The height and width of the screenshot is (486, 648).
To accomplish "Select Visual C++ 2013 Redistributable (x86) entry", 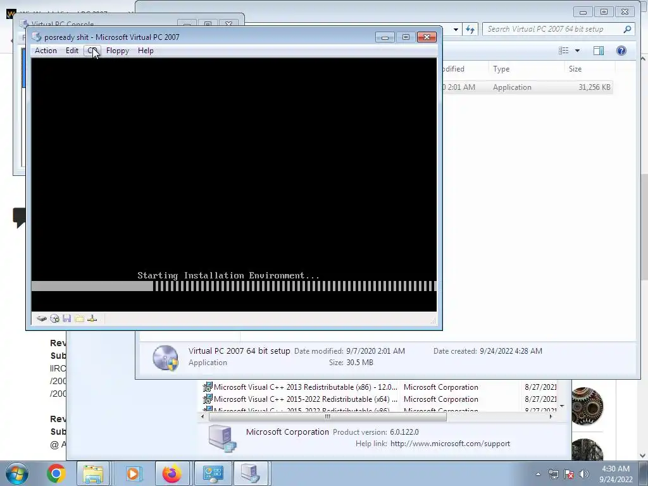I will point(306,387).
